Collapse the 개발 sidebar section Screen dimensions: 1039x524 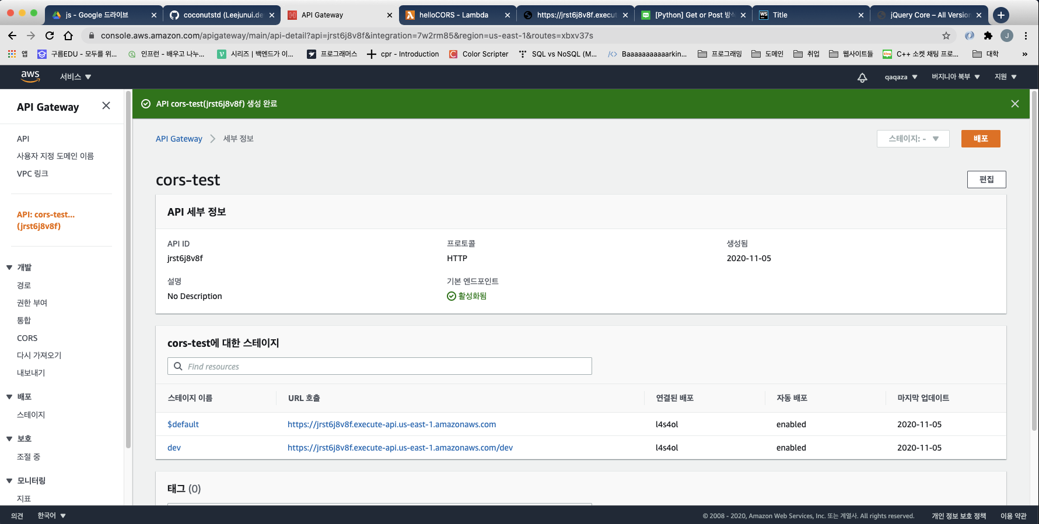pyautogui.click(x=9, y=268)
